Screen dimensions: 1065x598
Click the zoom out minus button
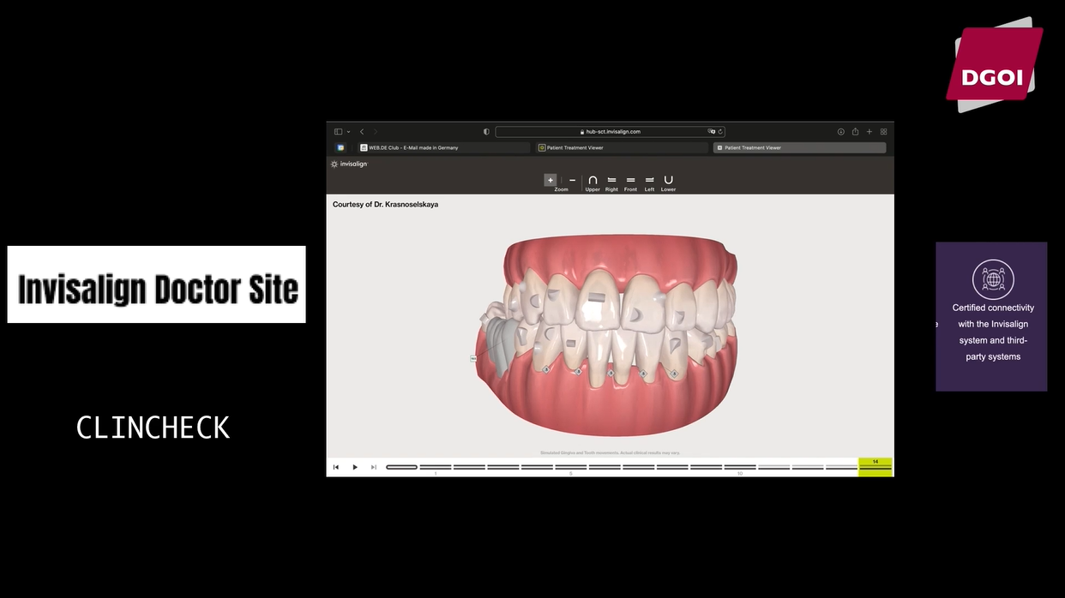[x=573, y=180]
